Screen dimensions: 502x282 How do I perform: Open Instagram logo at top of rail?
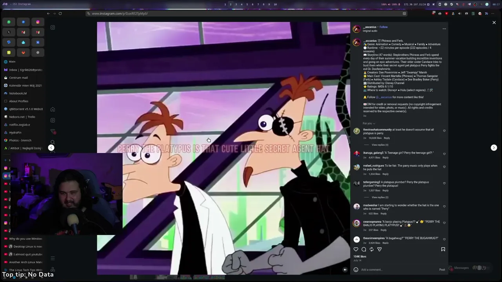pos(53,27)
